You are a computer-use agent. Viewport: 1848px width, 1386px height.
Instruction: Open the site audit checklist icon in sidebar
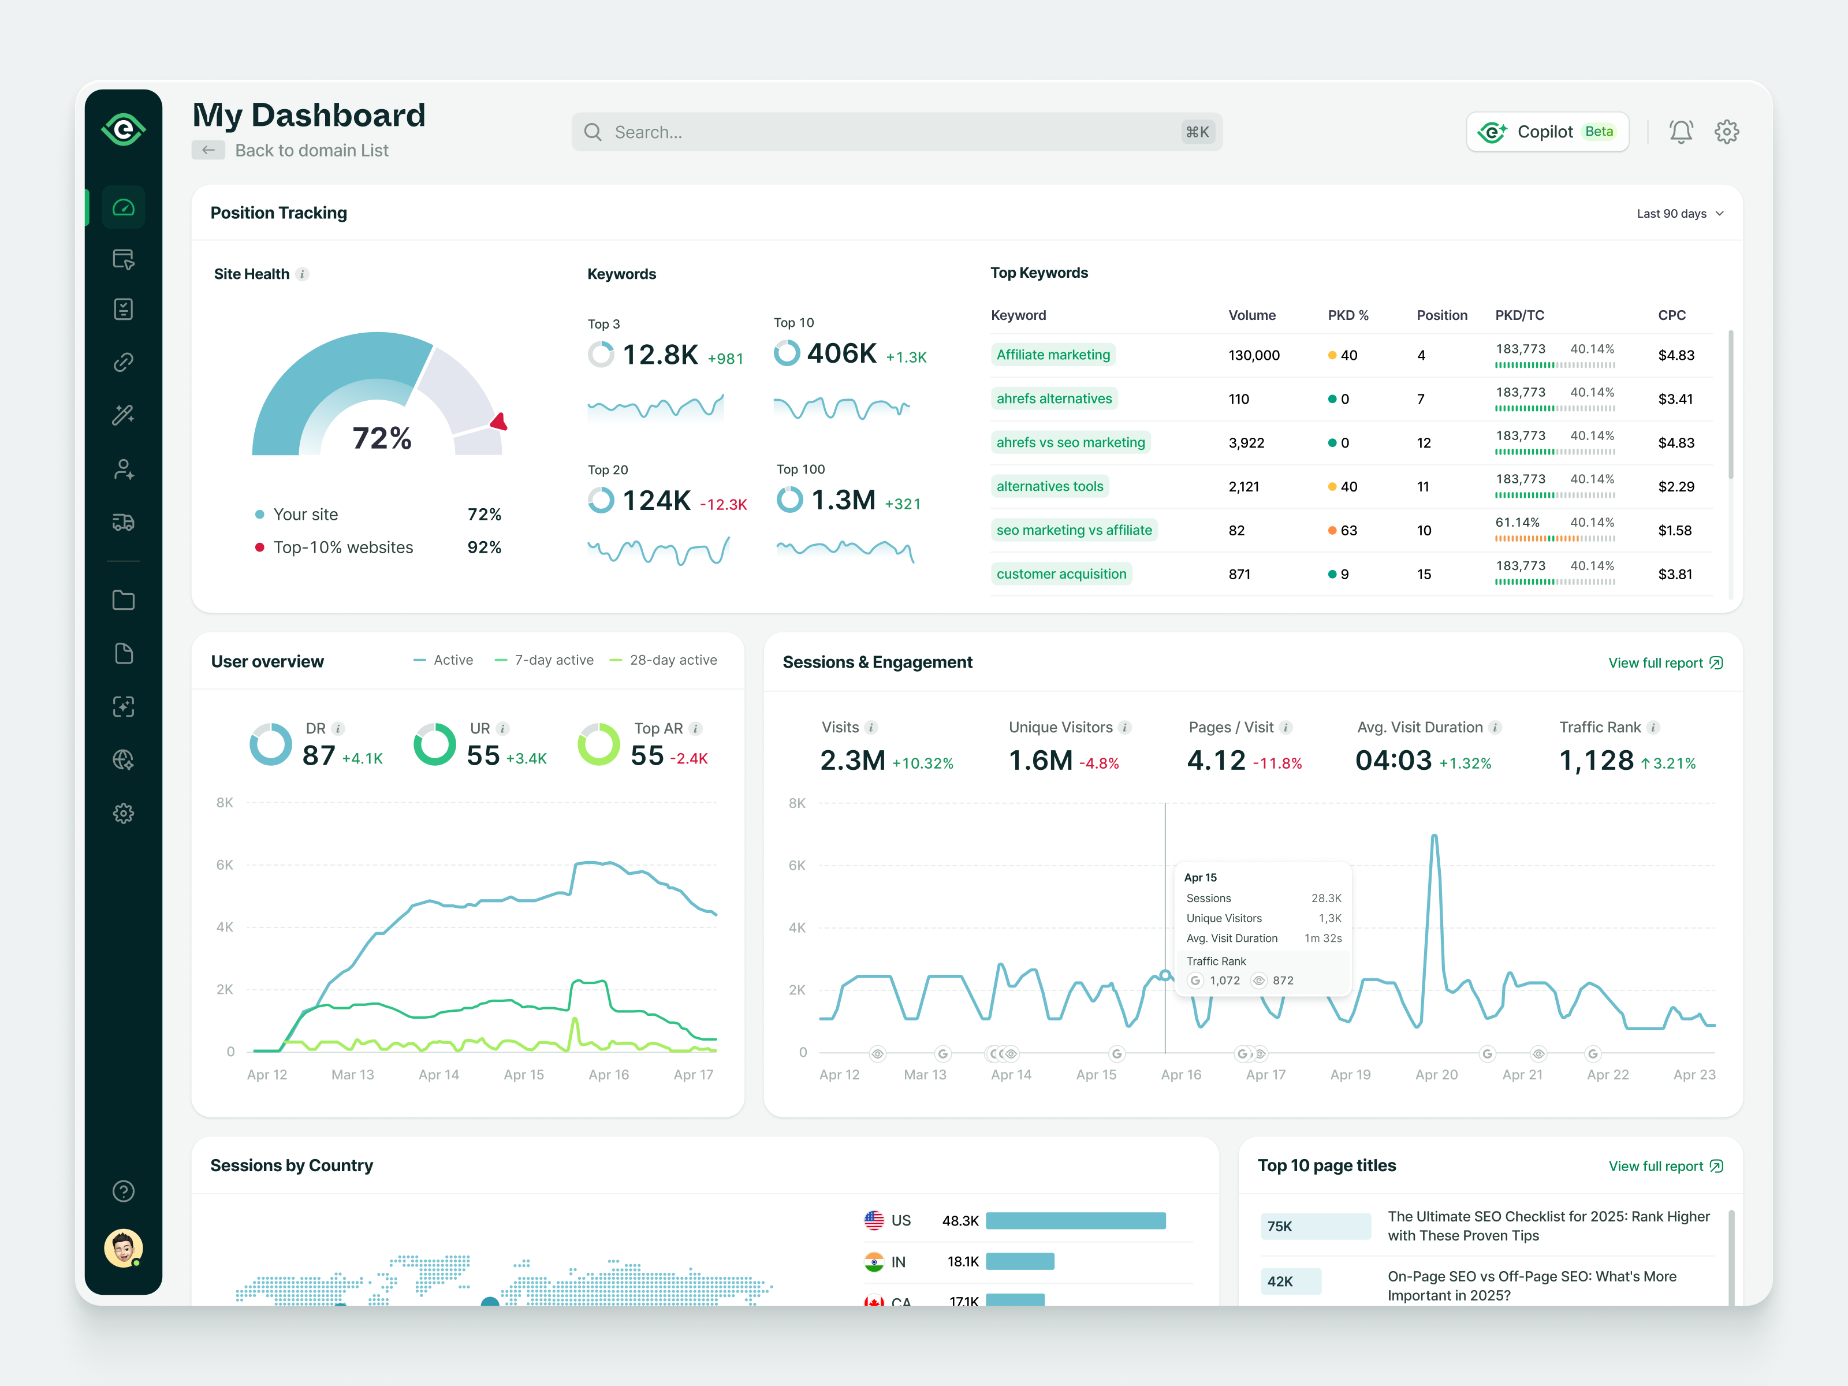(124, 309)
